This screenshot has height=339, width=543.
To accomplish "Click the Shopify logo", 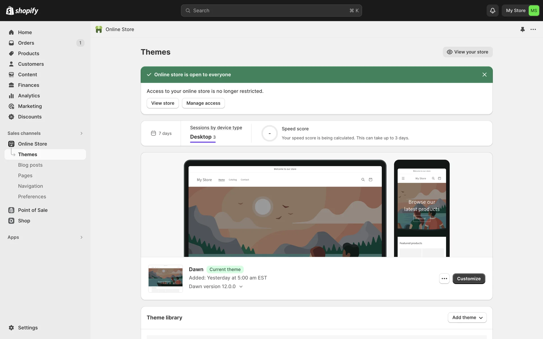I will (x=22, y=10).
